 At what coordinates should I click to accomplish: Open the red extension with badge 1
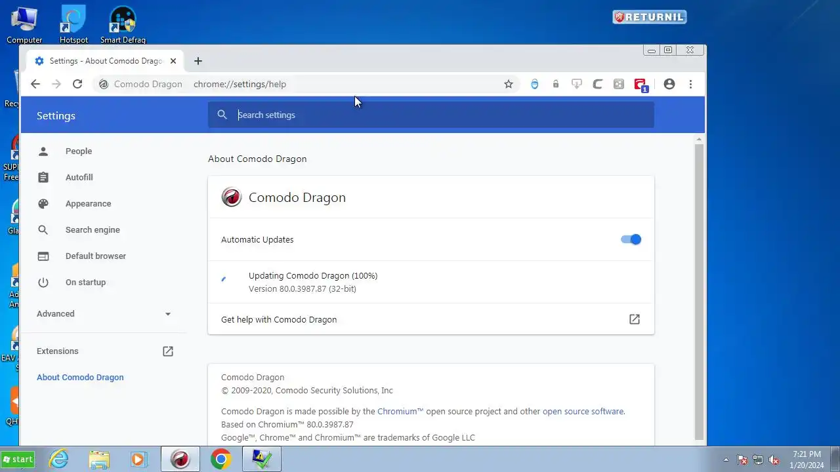(641, 85)
